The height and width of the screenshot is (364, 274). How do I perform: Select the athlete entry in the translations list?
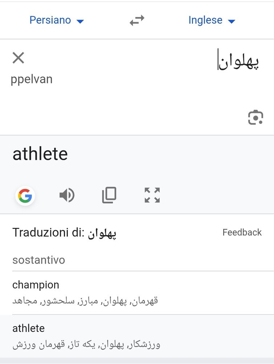click(28, 328)
